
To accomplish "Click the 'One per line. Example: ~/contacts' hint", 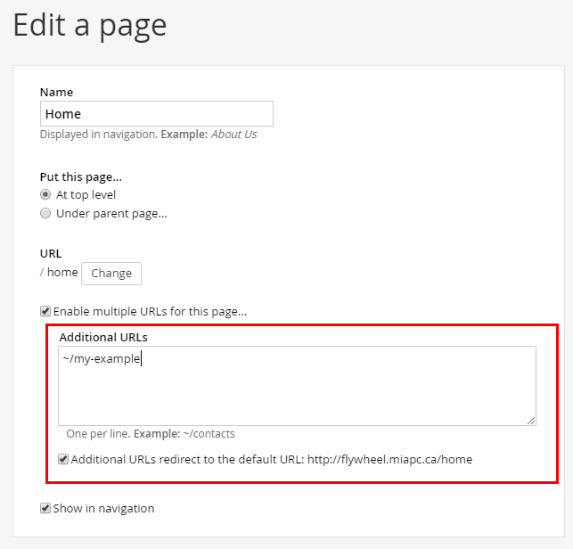I will pos(151,434).
